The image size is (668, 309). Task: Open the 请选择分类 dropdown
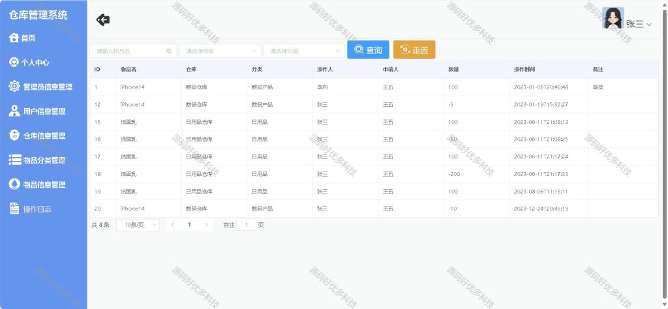point(304,51)
